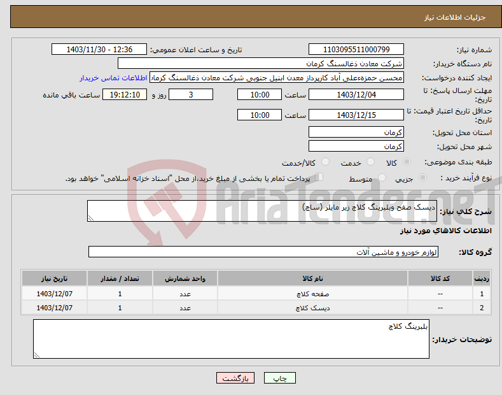Image resolution: width=502 pixels, height=395 pixels.
Task: Click the کد کالا column header
Action: coord(440,278)
